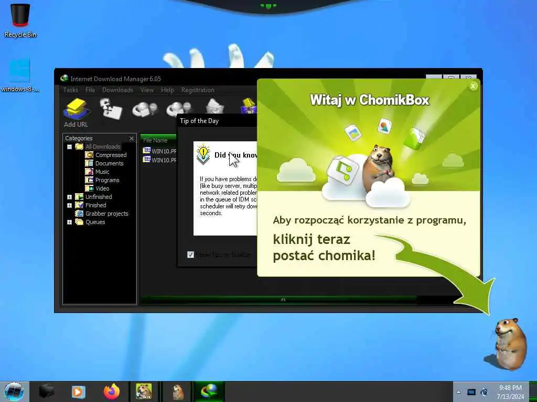The width and height of the screenshot is (537, 402).
Task: Click the Add URL toolbar button
Action: coord(76,113)
